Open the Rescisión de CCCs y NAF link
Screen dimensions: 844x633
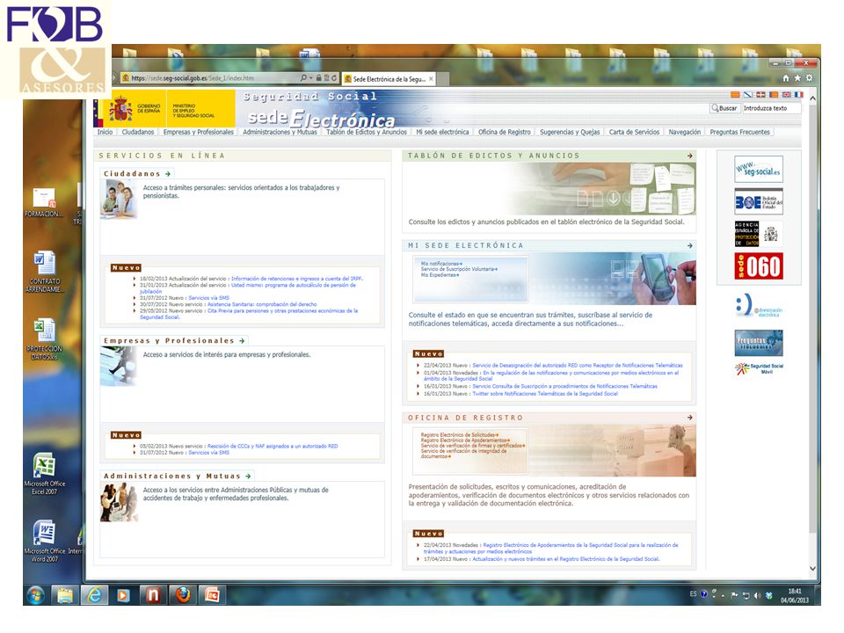tap(273, 447)
